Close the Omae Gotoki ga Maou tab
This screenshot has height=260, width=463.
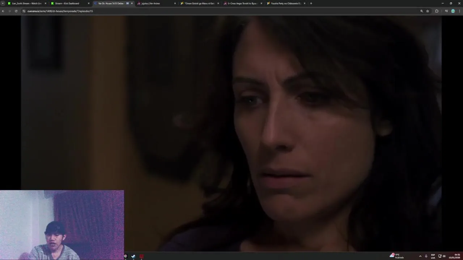(218, 3)
